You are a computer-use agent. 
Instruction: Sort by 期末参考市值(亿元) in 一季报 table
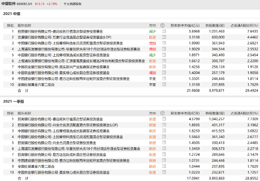[x=185, y=113]
